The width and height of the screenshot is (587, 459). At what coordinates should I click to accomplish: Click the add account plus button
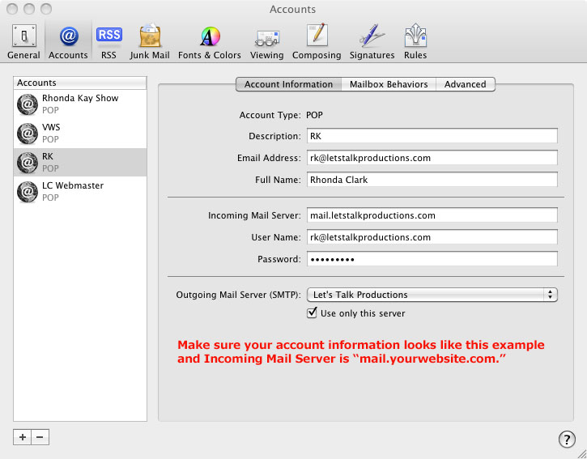[23, 437]
